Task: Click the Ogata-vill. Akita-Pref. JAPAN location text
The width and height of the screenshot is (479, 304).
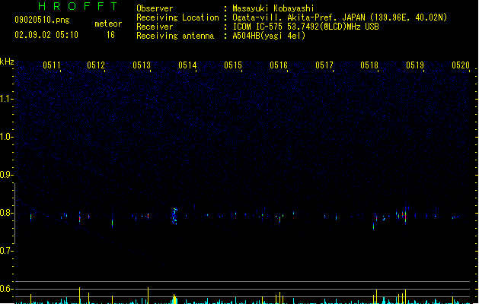Action: coord(340,17)
